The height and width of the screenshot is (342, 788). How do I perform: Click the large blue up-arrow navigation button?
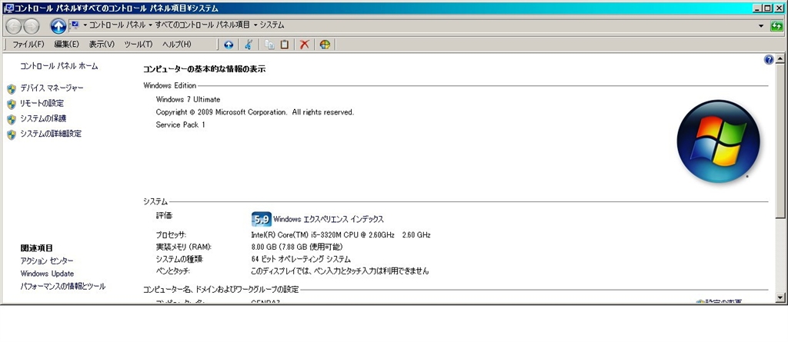pyautogui.click(x=58, y=25)
